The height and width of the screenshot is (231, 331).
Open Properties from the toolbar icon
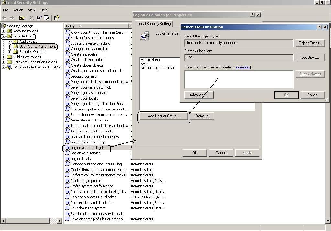pyautogui.click(x=39, y=18)
